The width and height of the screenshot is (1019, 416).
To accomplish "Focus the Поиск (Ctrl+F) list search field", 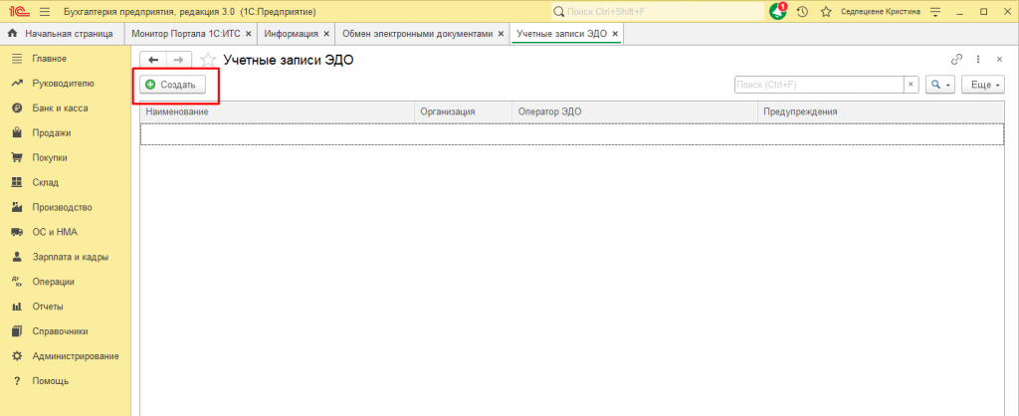I will click(x=819, y=85).
